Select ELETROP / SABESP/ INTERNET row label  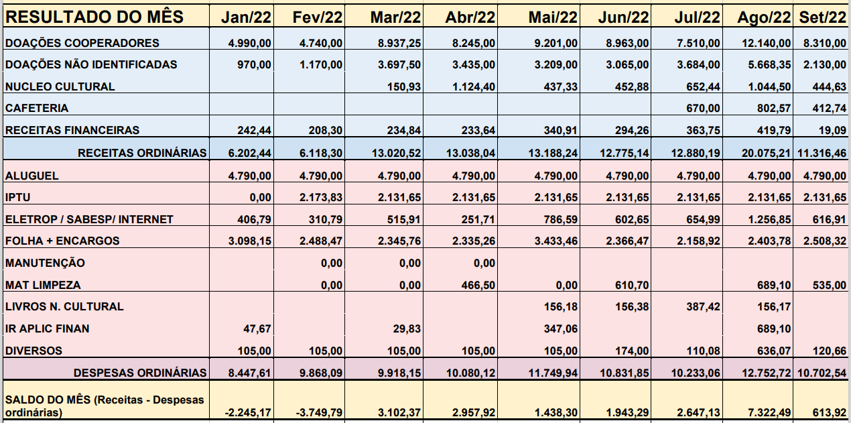(x=89, y=219)
